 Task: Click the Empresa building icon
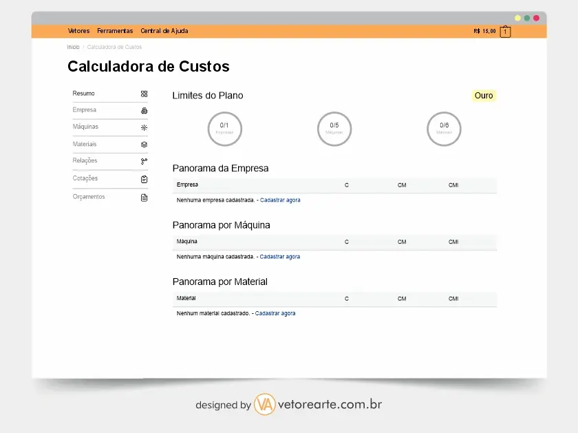tap(144, 111)
